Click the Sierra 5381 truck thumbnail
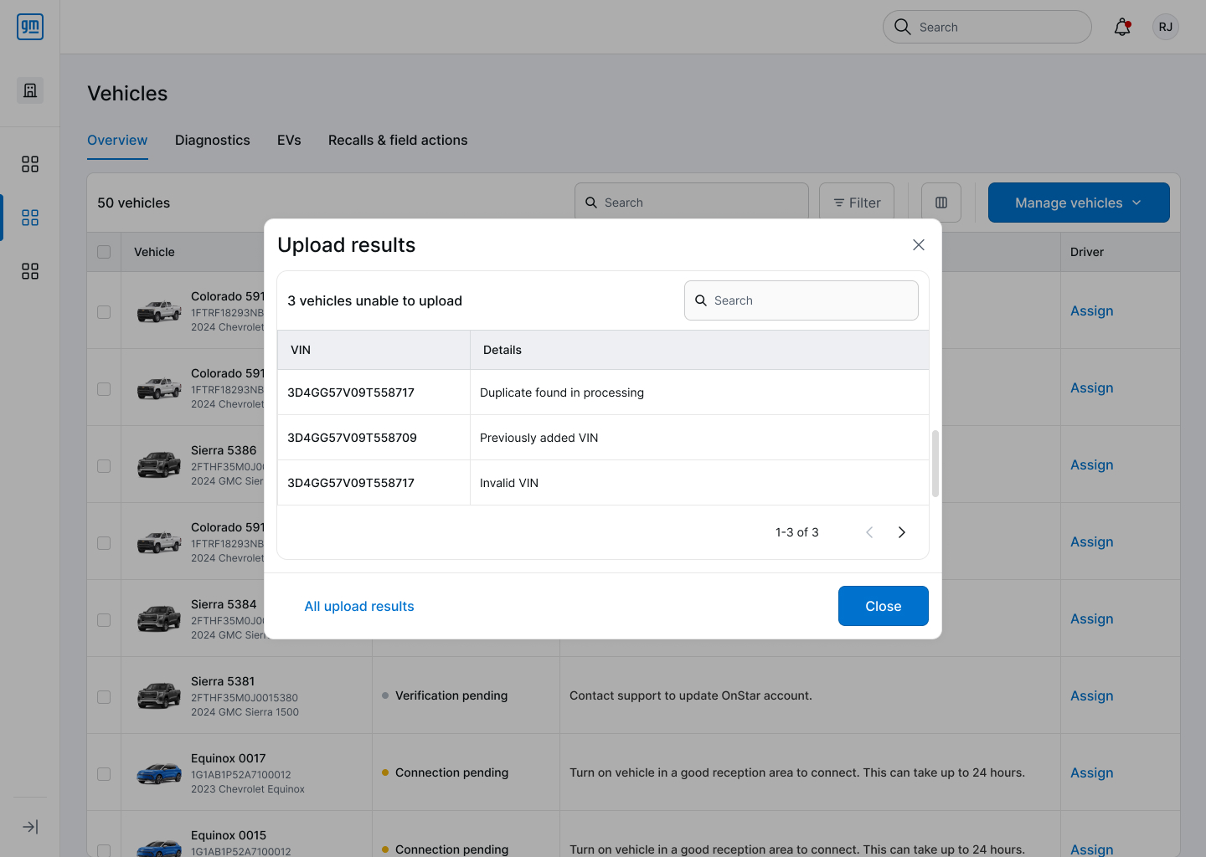The height and width of the screenshot is (857, 1206). (x=159, y=695)
